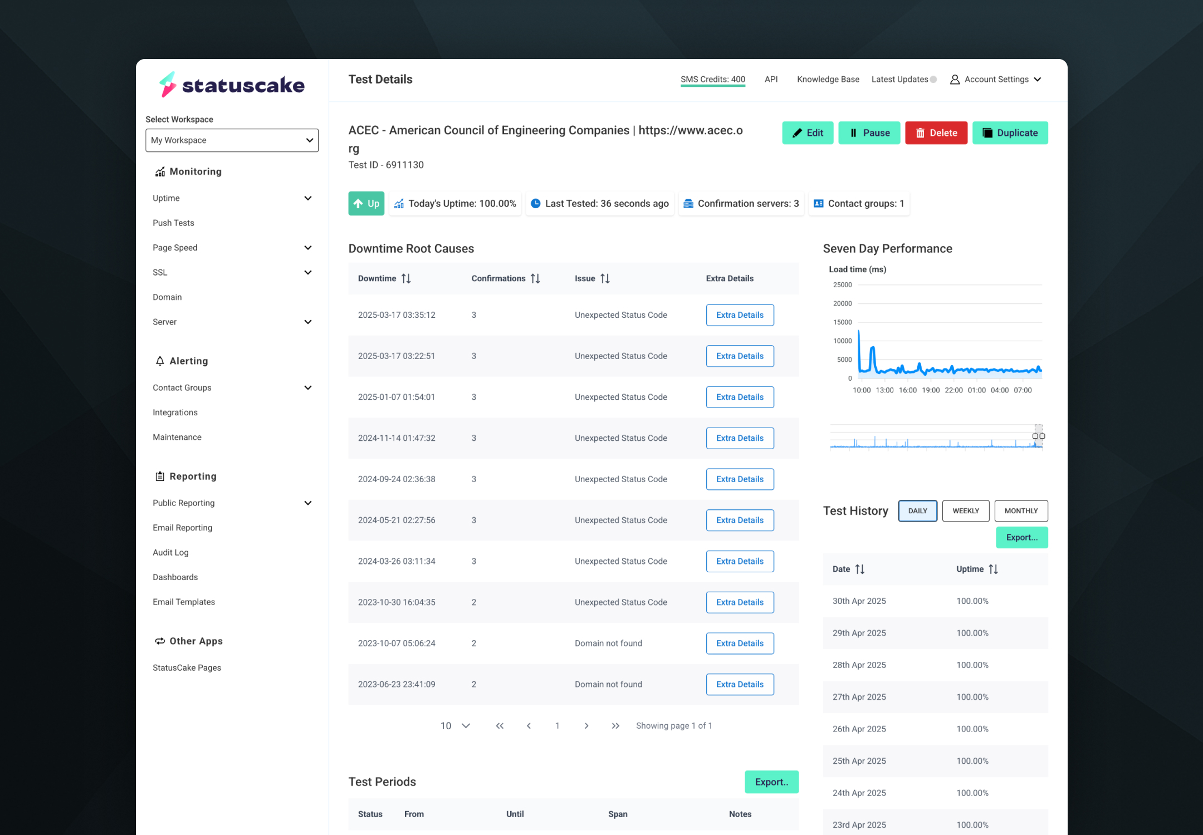The image size is (1203, 835).
Task: Click the Pause test button
Action: [x=869, y=133]
